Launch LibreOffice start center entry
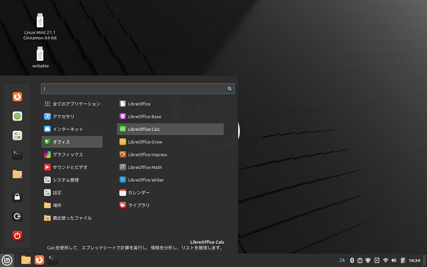The height and width of the screenshot is (267, 427). tap(170, 104)
